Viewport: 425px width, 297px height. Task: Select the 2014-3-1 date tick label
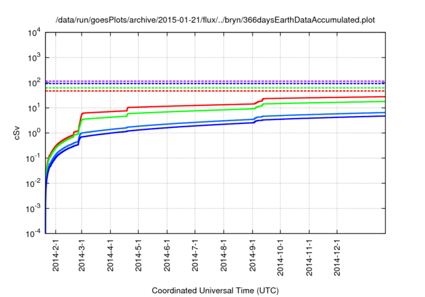(82, 257)
